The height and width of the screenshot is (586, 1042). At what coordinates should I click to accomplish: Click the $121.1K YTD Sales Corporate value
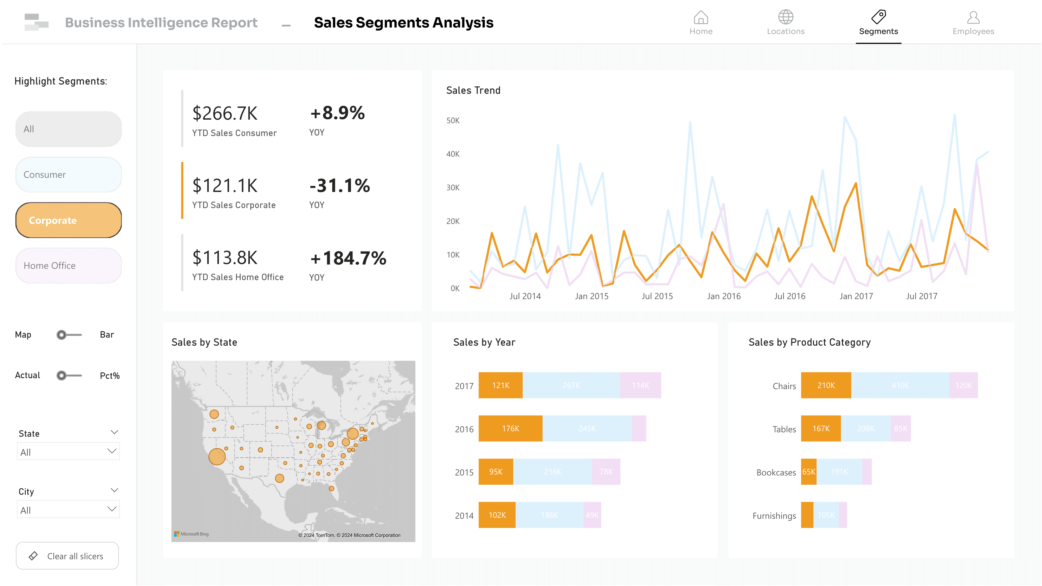(225, 186)
